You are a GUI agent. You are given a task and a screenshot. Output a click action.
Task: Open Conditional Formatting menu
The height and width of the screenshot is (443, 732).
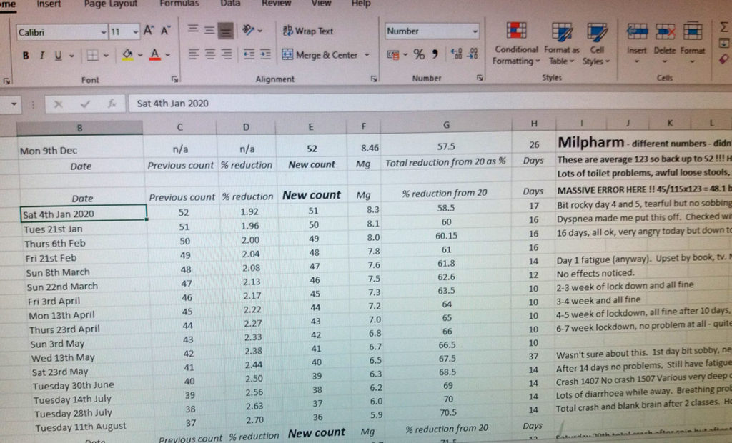(x=516, y=44)
